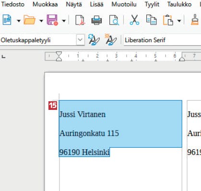This screenshot has height=191, width=201.
Task: Click the New style from selection icon
Action: pos(110,40)
